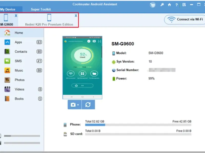Click the SM-G9600 device heading
Viewport: 205px width, 153px height.
pos(123,44)
